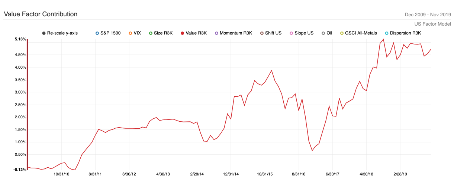The image size is (454, 194).
Task: Click the 6/30/17 x-axis date label
Action: (x=332, y=174)
